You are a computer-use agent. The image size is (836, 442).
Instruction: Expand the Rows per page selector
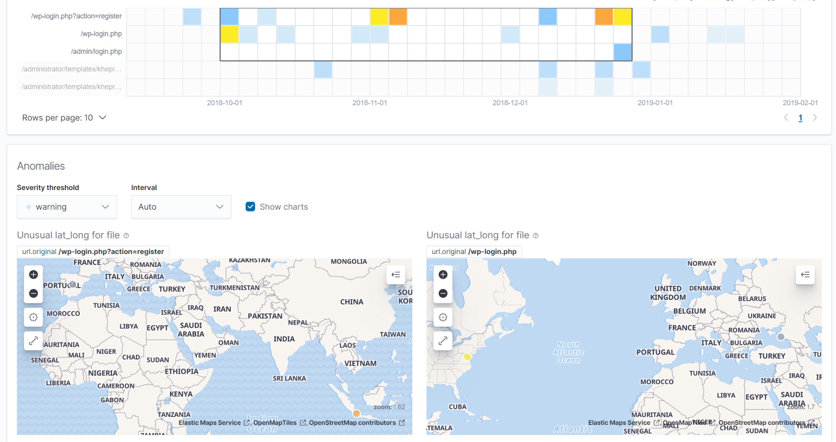click(x=64, y=118)
